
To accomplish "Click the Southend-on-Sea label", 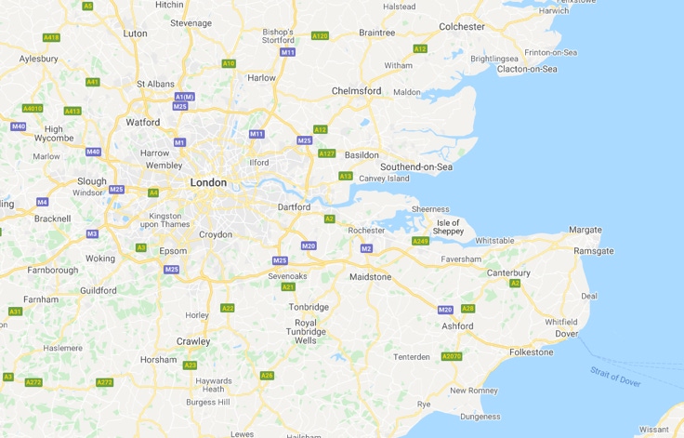I will click(x=416, y=166).
